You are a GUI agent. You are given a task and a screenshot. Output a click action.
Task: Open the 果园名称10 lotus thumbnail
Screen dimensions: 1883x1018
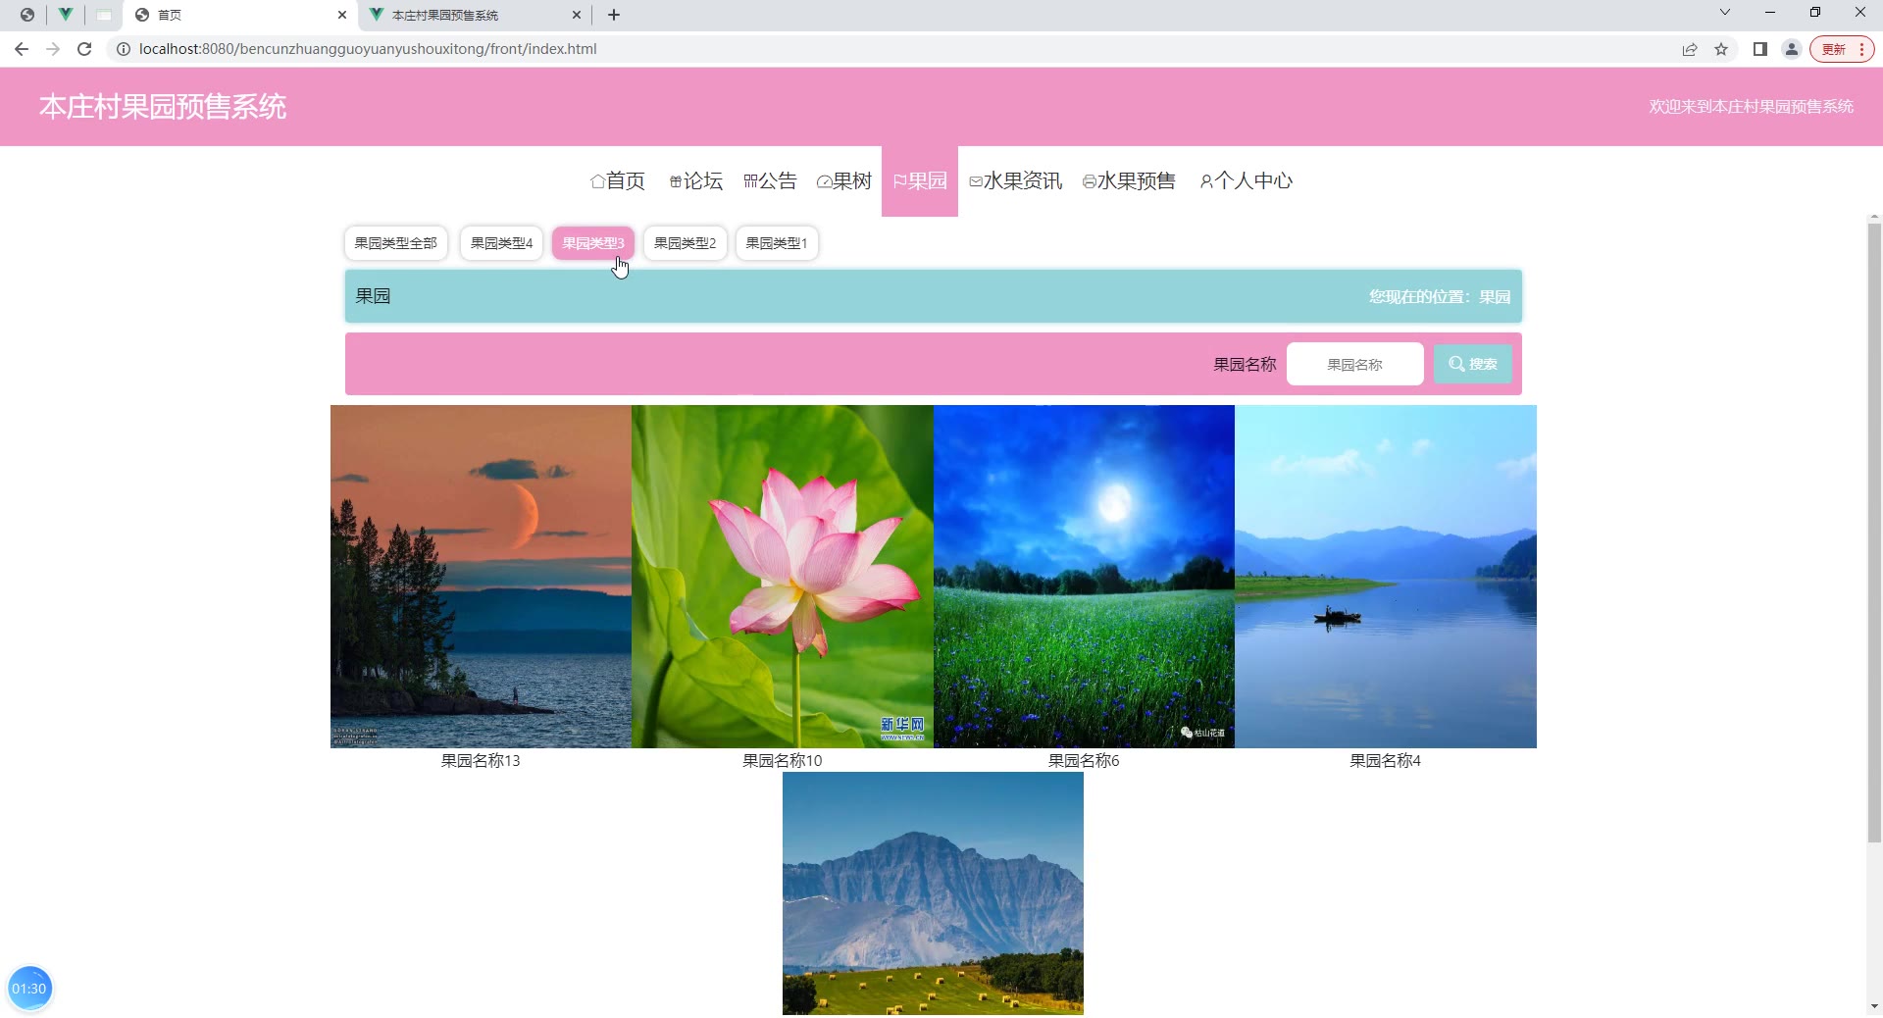[x=783, y=577]
